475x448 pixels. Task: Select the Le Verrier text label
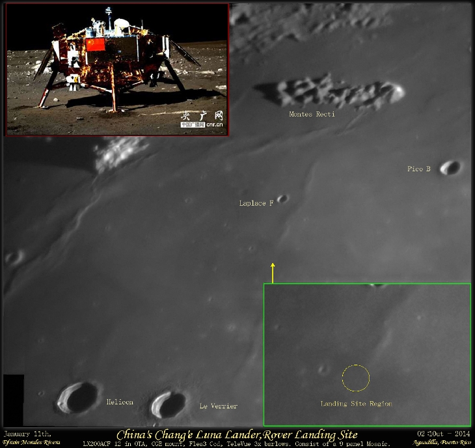click(218, 406)
